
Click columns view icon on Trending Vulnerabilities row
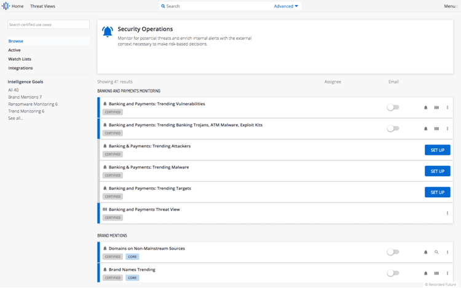[436, 107]
